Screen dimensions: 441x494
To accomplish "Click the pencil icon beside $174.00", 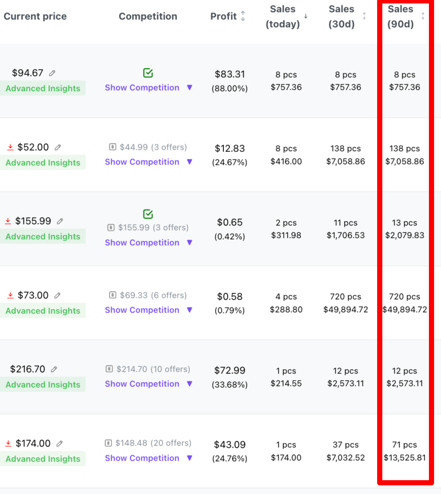I will click(60, 443).
